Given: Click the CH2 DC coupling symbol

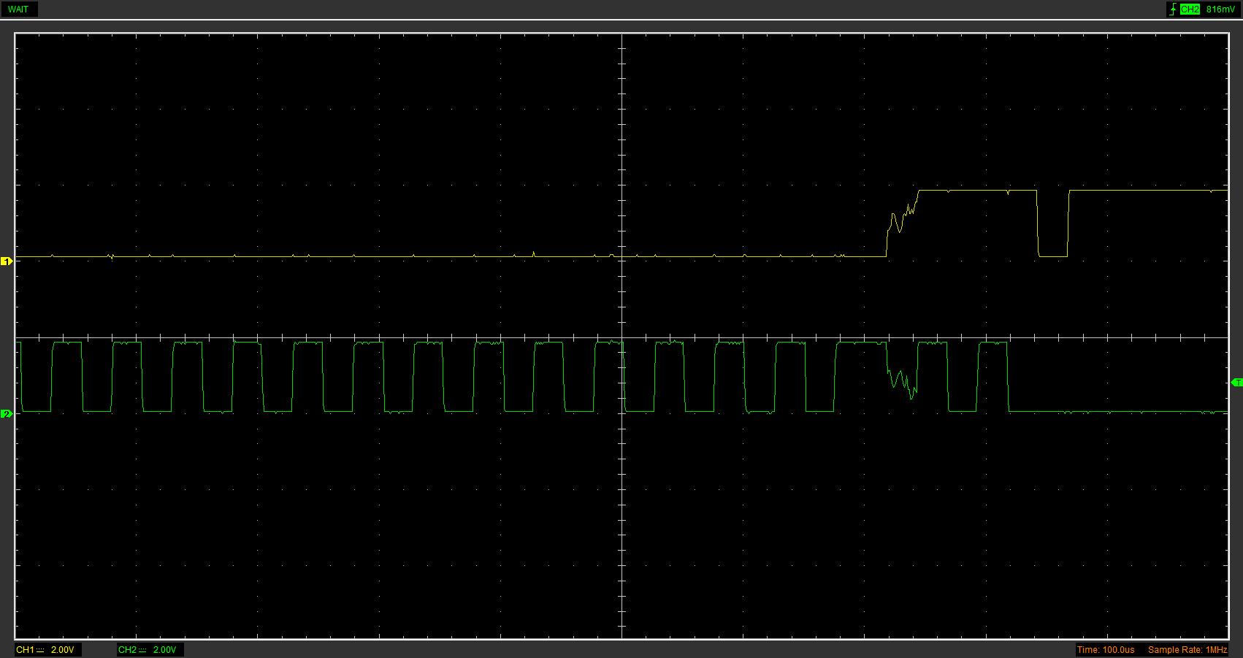Looking at the screenshot, I should 142,649.
